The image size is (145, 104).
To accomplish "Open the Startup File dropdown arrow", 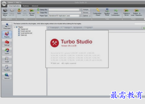I will point(80,10).
